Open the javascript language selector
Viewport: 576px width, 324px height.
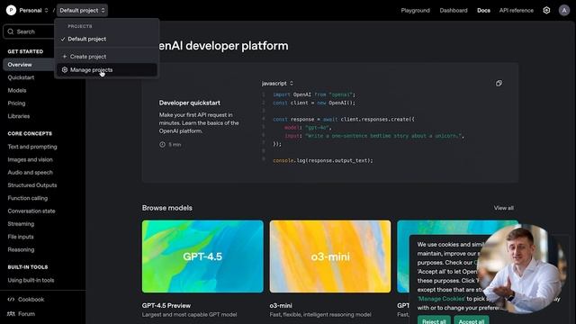(277, 84)
